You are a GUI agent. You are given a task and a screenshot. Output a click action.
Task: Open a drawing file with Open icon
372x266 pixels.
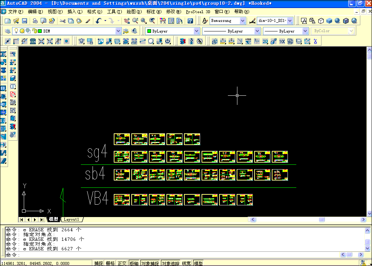coord(16,21)
